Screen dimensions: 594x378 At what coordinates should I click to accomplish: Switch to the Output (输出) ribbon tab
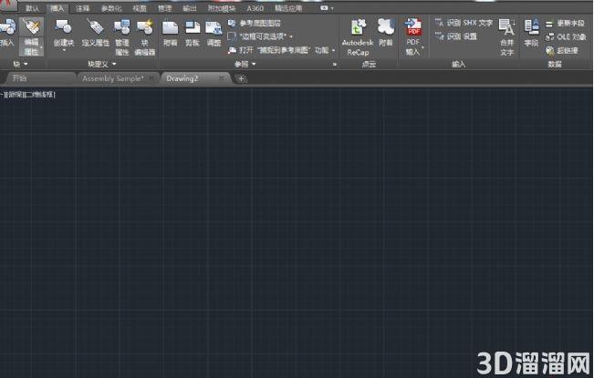point(190,8)
